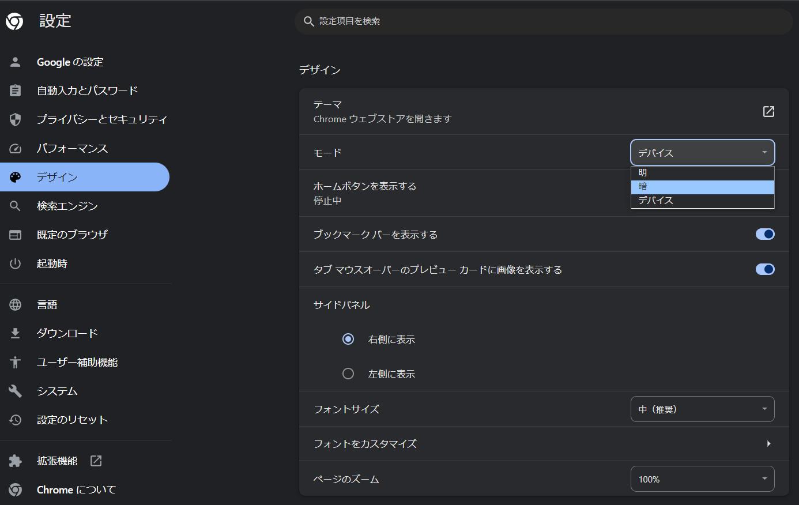The image size is (799, 505).
Task: Click the browser window icon for 既定のブラウザ
Action: pyautogui.click(x=16, y=235)
